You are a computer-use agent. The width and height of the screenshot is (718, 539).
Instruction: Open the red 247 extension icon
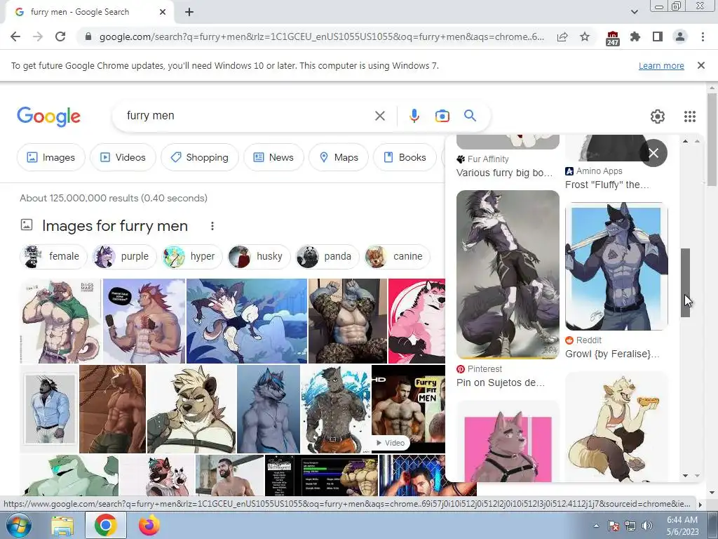click(x=612, y=38)
